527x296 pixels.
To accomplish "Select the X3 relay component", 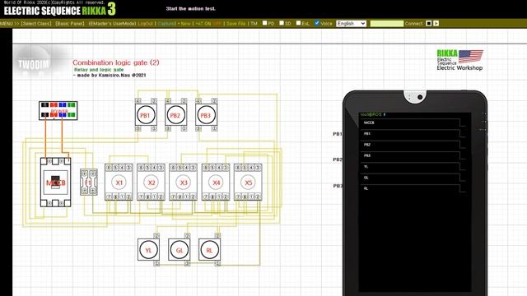I will (x=183, y=183).
